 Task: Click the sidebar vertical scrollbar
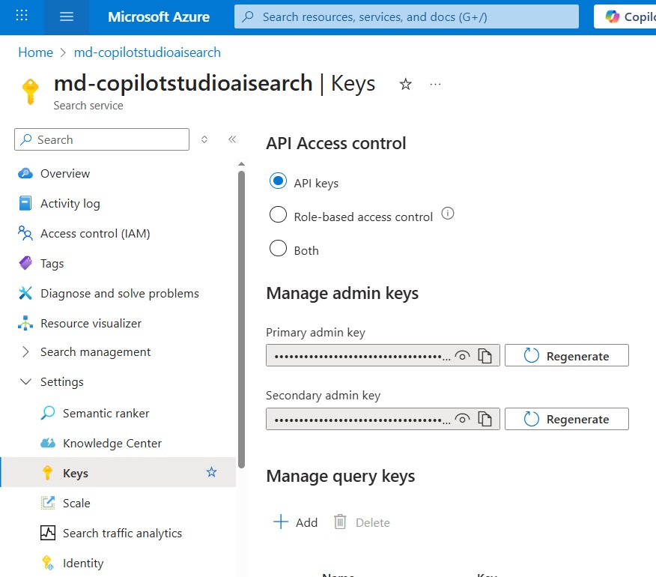[x=241, y=319]
